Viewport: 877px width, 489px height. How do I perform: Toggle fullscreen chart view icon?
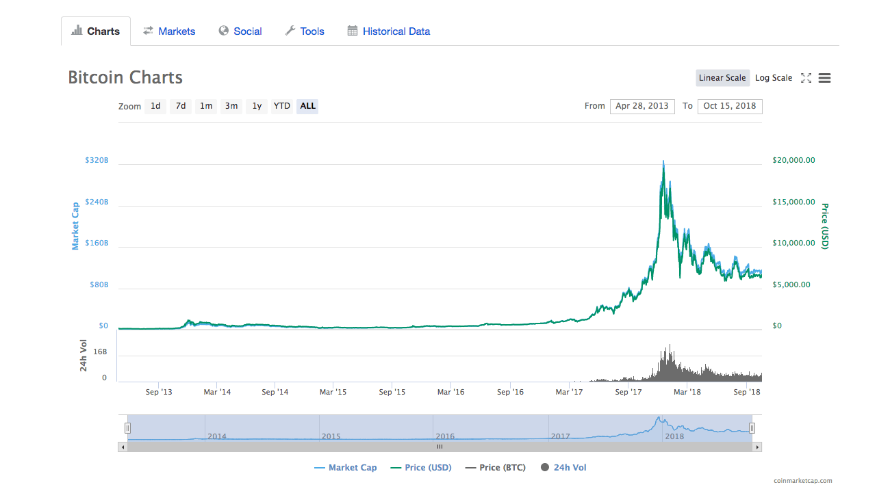pyautogui.click(x=806, y=78)
